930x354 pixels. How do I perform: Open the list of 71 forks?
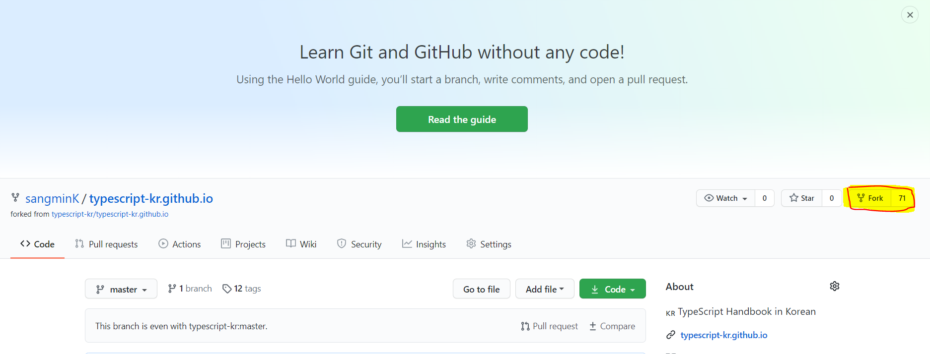pos(902,198)
